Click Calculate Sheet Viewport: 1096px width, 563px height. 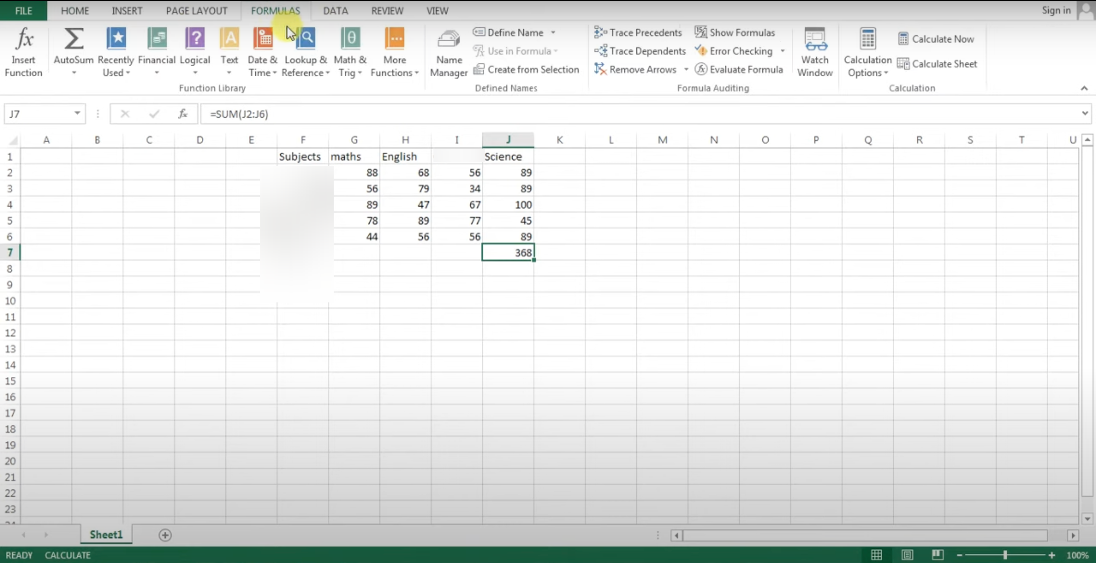937,64
